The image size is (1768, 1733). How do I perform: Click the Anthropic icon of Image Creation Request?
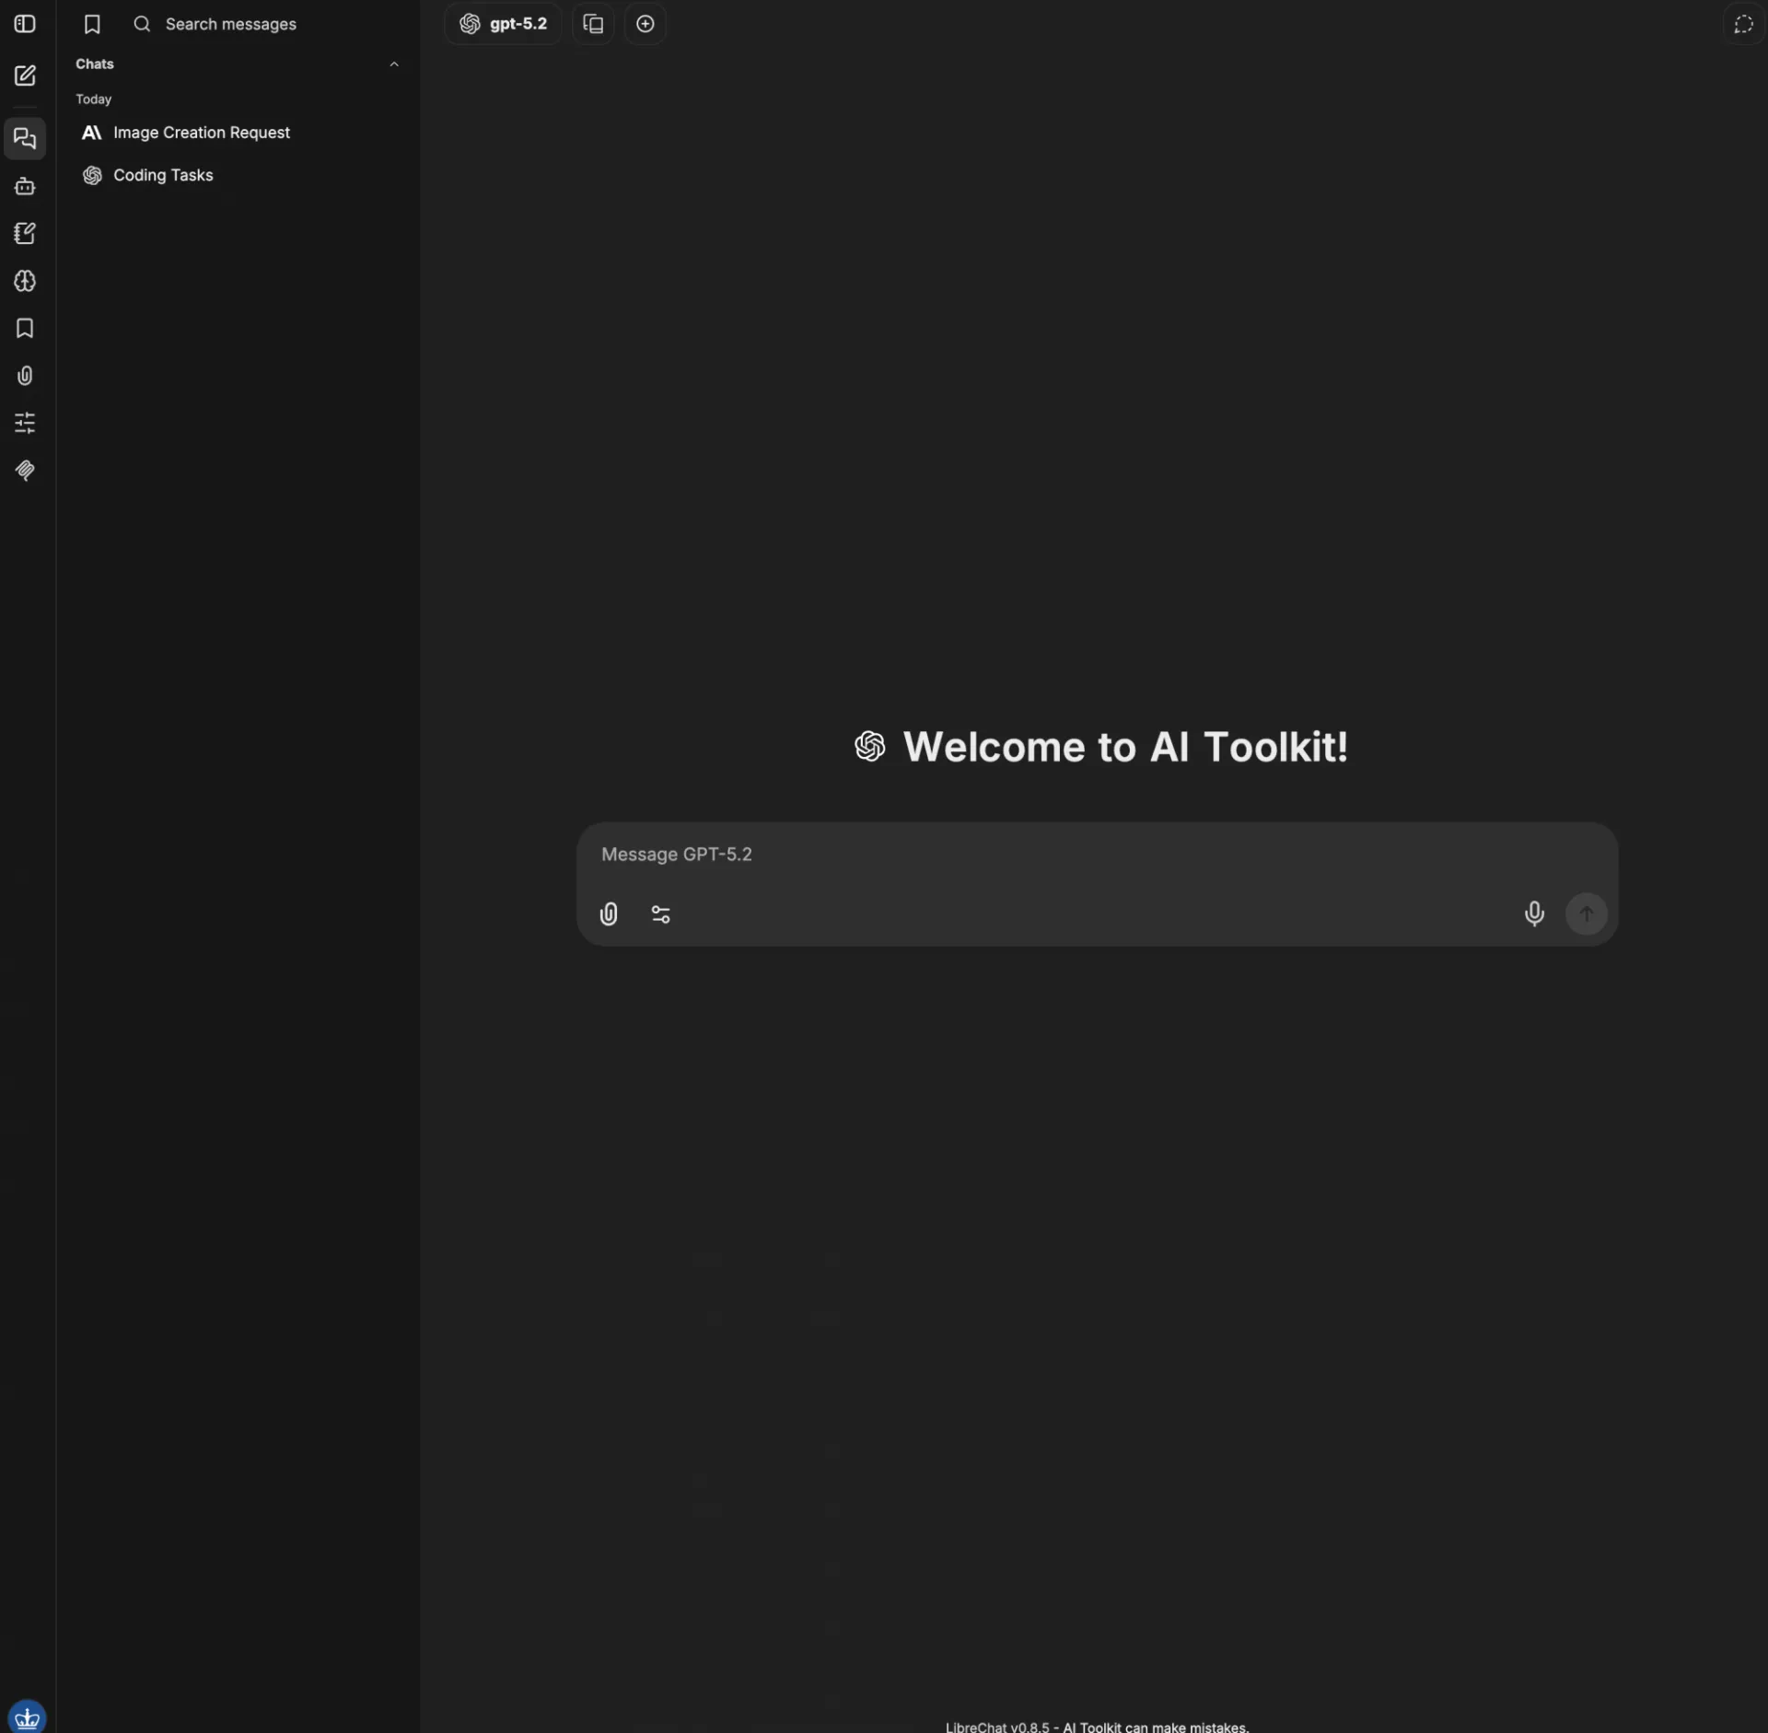click(x=92, y=133)
